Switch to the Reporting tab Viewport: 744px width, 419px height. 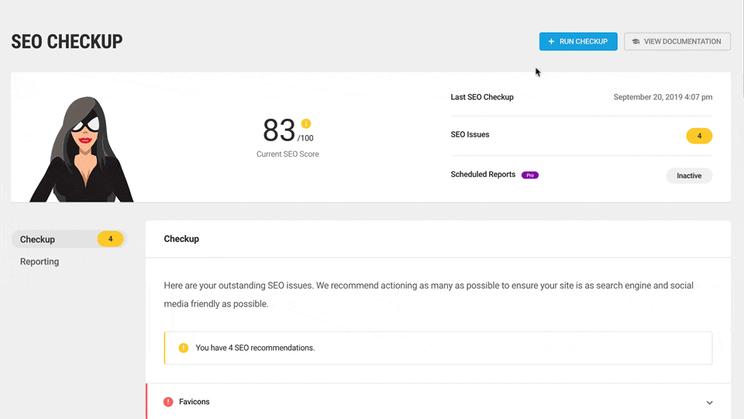pyautogui.click(x=40, y=261)
